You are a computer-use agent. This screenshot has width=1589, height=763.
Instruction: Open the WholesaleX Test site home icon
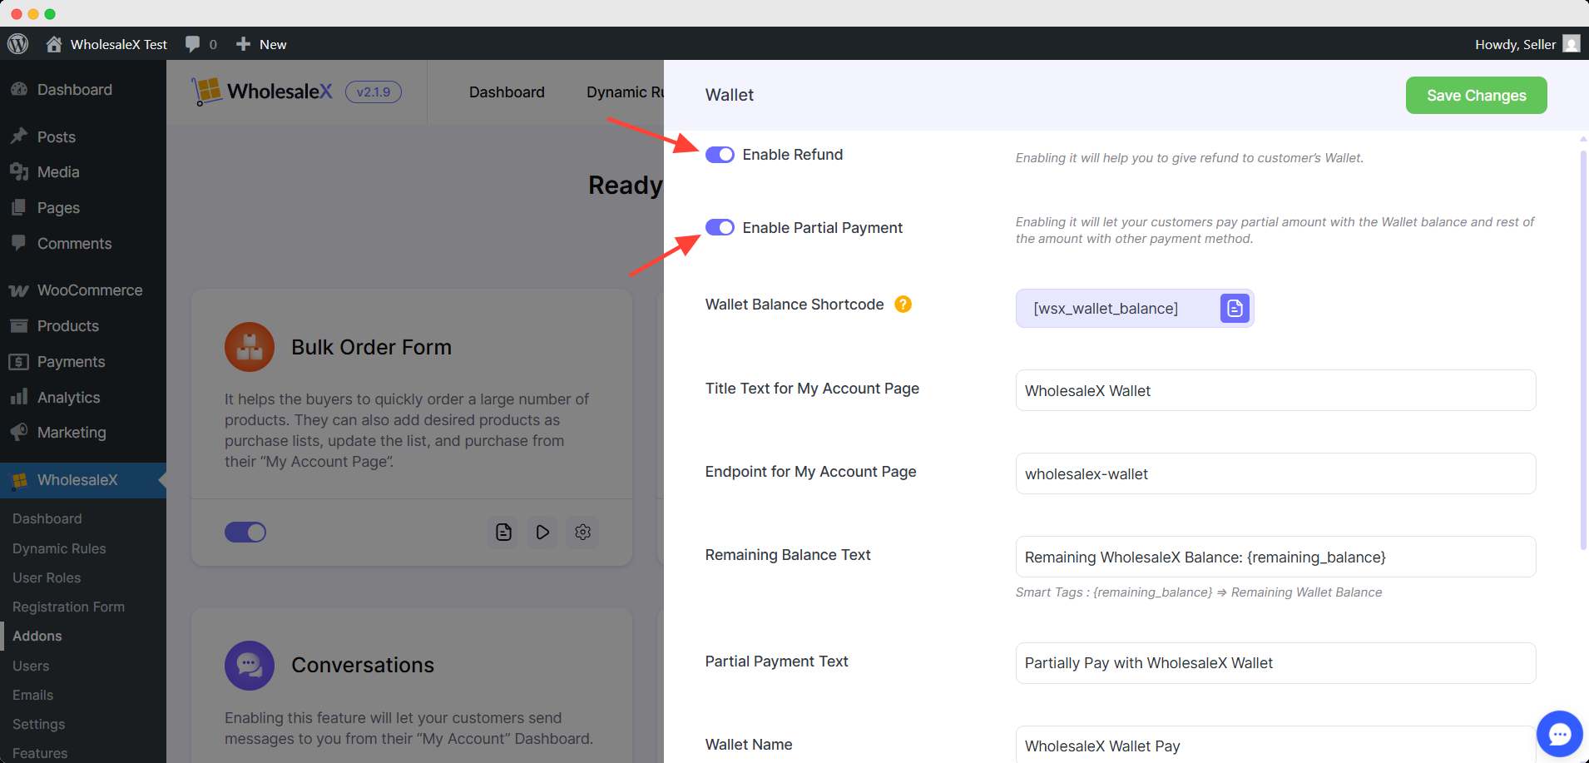coord(54,44)
